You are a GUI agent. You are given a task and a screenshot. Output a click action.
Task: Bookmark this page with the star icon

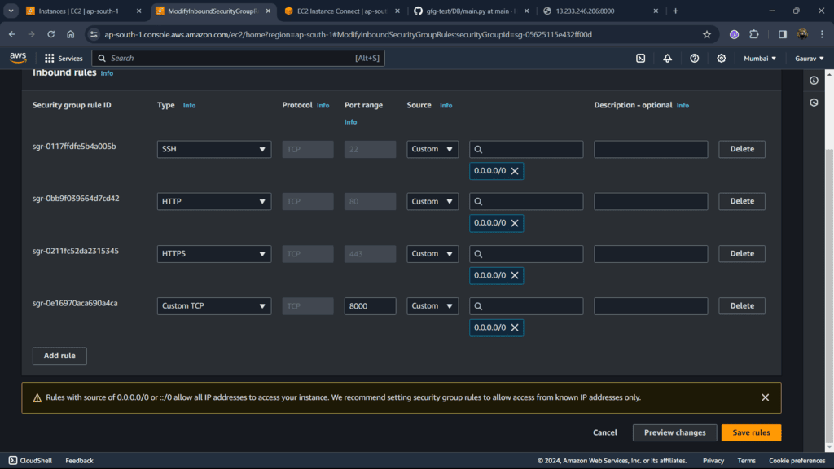pos(706,34)
